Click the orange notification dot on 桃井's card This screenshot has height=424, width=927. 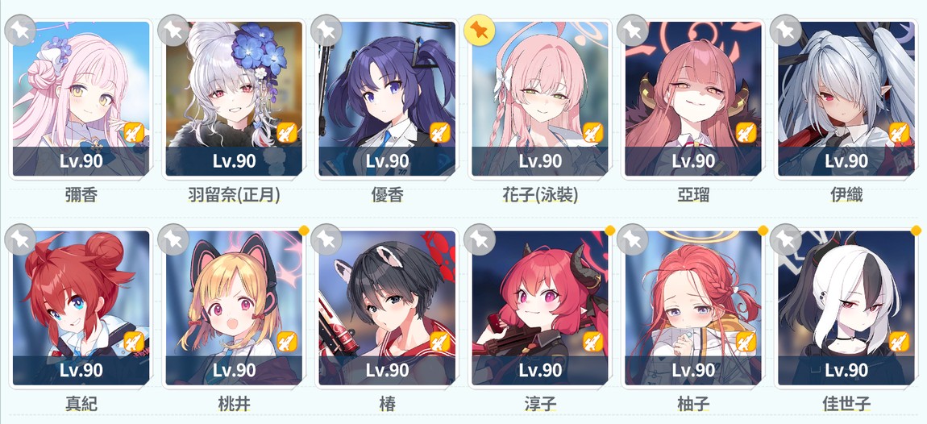coord(304,230)
